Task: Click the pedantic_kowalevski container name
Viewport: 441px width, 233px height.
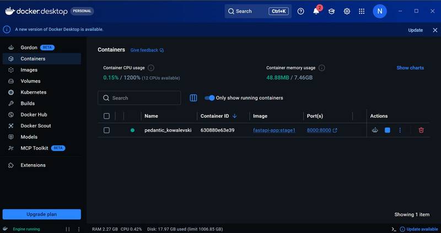Action: 168,130
